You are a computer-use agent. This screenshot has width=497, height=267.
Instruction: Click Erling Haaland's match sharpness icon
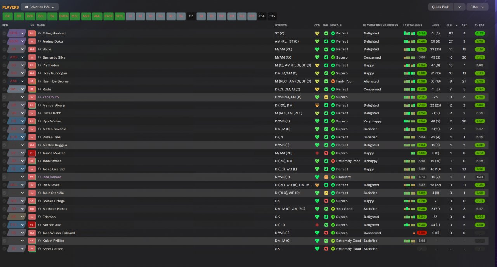(326, 33)
